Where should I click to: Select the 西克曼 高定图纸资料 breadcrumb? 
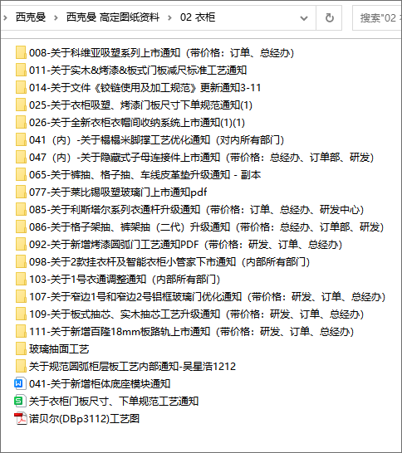pyautogui.click(x=113, y=17)
